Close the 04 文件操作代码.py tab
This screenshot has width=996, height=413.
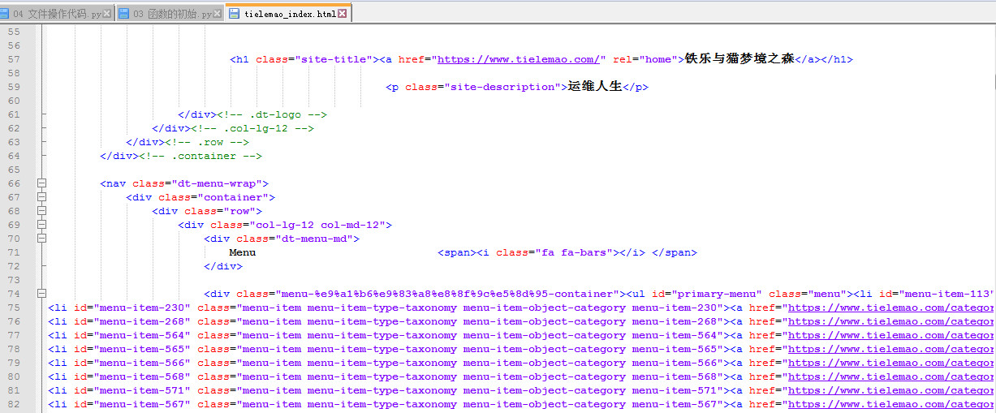pos(108,14)
